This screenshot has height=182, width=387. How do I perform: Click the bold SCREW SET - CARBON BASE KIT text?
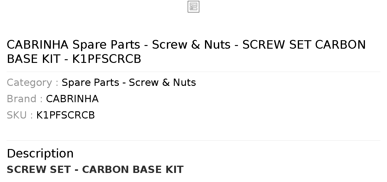(95, 170)
